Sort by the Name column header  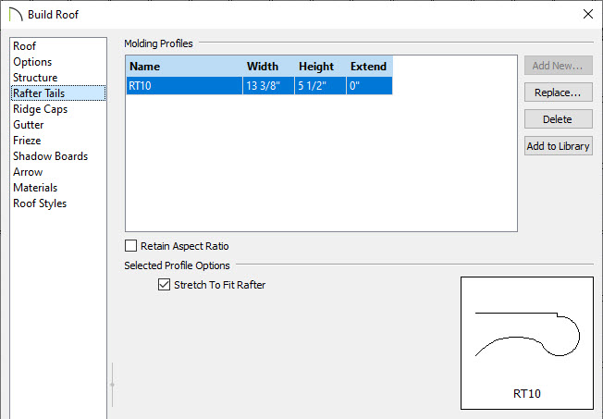184,67
